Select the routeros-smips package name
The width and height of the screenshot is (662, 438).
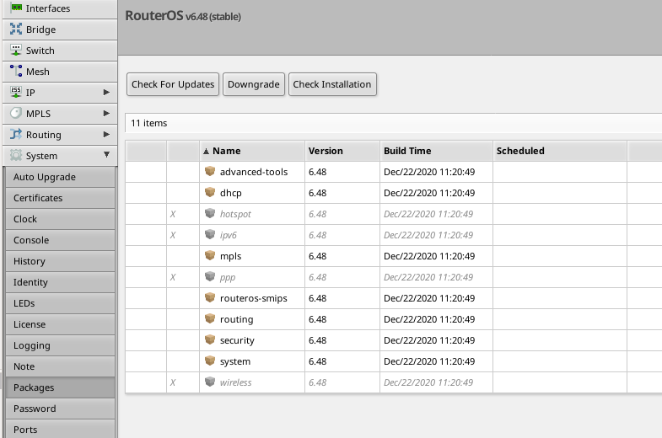pyautogui.click(x=253, y=298)
